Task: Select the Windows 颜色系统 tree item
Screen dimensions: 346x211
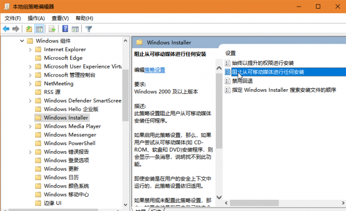Action: [67, 186]
